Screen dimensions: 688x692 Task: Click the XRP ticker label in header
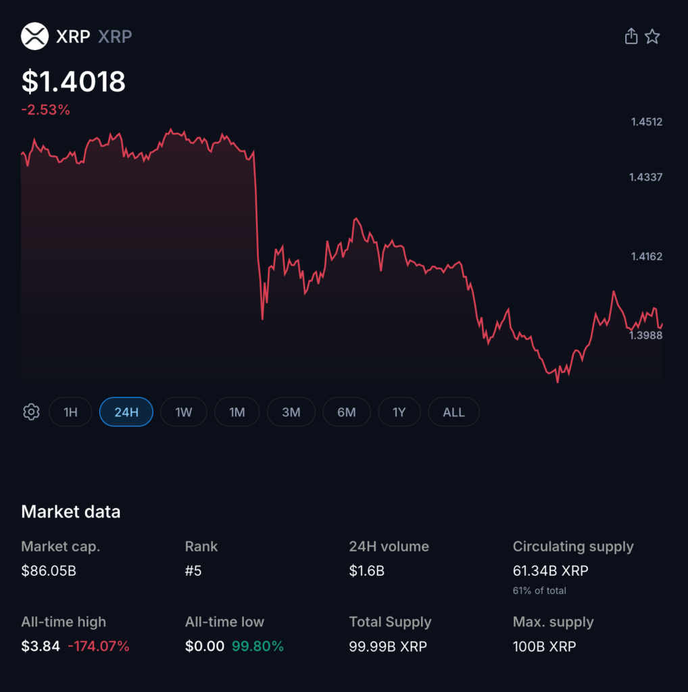click(x=114, y=36)
